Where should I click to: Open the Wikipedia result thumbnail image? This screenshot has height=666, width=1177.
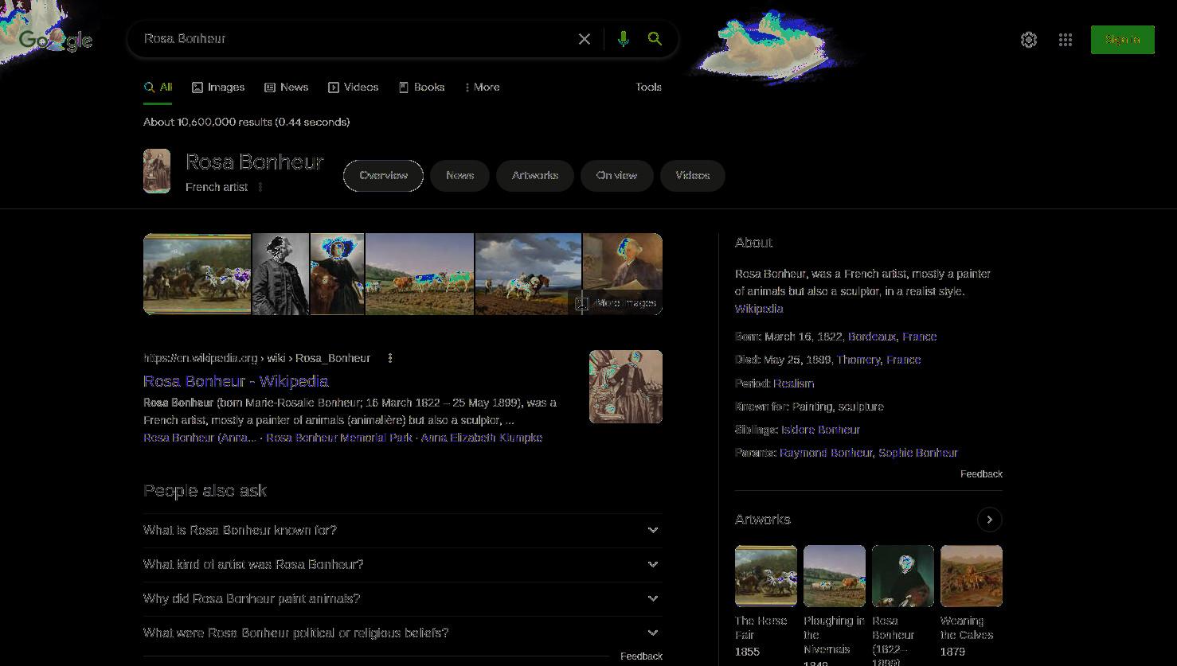[626, 387]
